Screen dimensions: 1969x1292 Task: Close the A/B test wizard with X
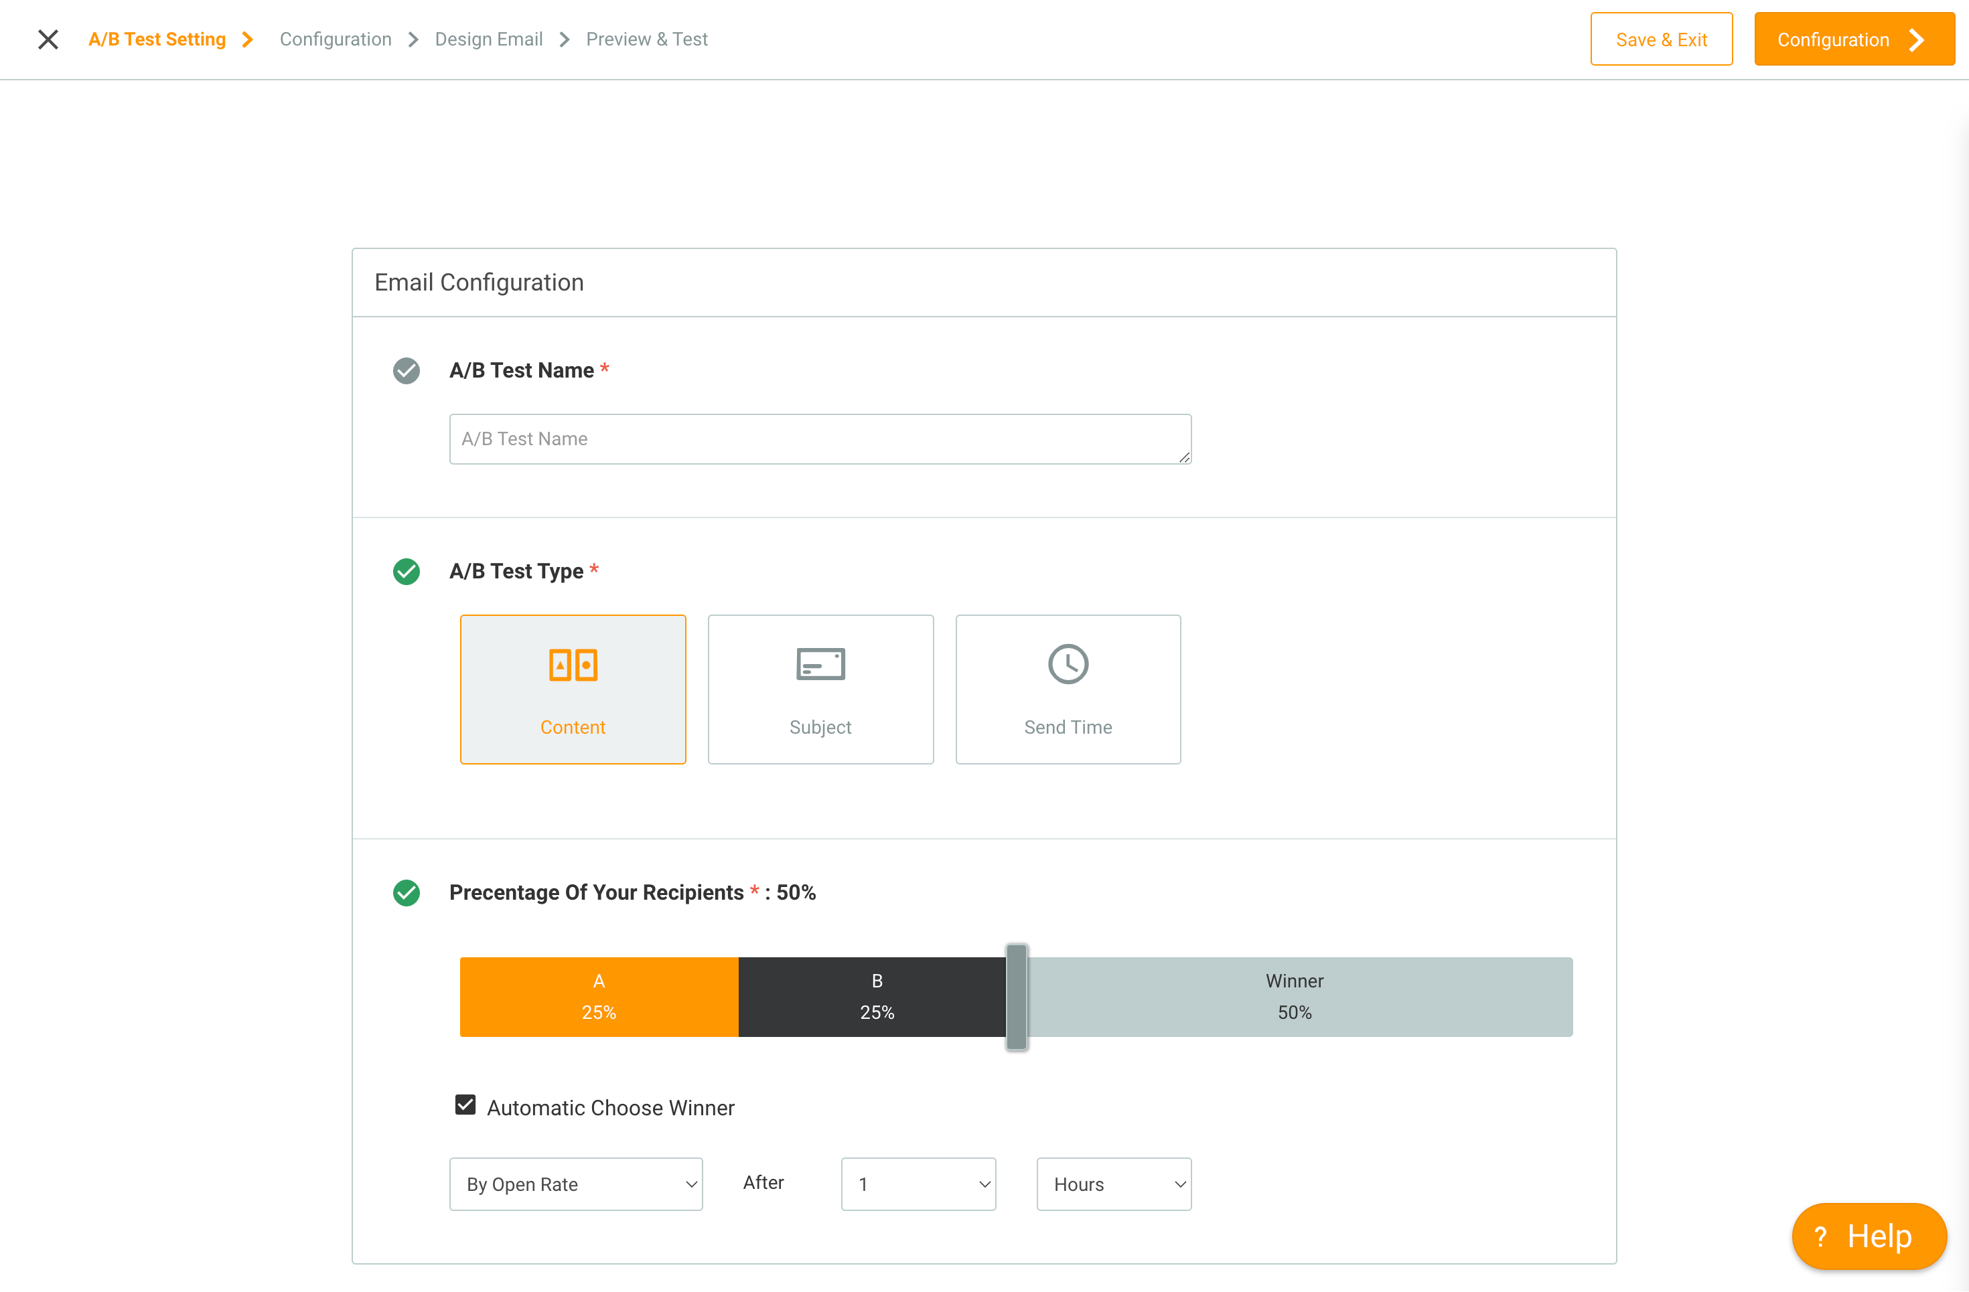pyautogui.click(x=48, y=39)
